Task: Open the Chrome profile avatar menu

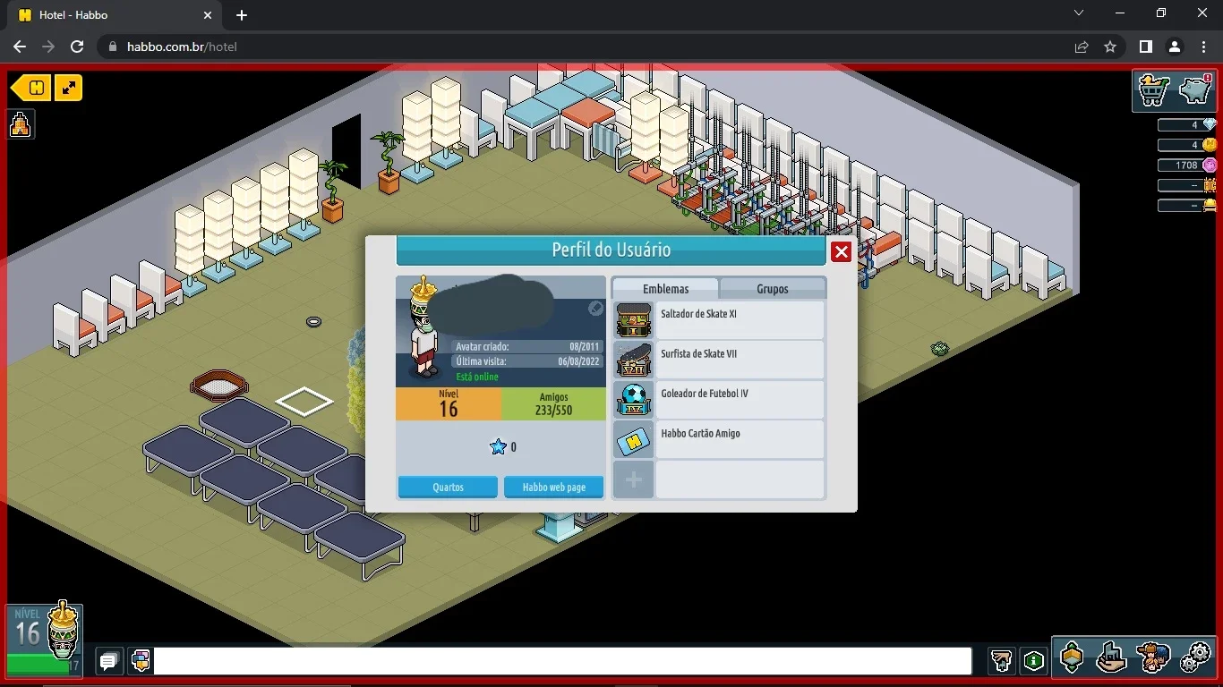Action: [1175, 47]
